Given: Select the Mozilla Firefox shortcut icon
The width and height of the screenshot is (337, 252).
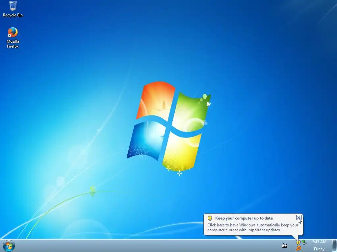Looking at the screenshot, I should click(13, 32).
